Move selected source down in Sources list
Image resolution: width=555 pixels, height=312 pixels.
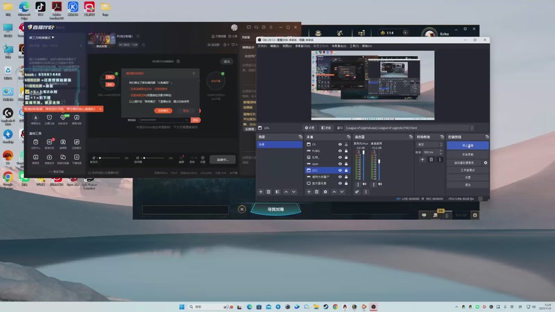pos(342,192)
